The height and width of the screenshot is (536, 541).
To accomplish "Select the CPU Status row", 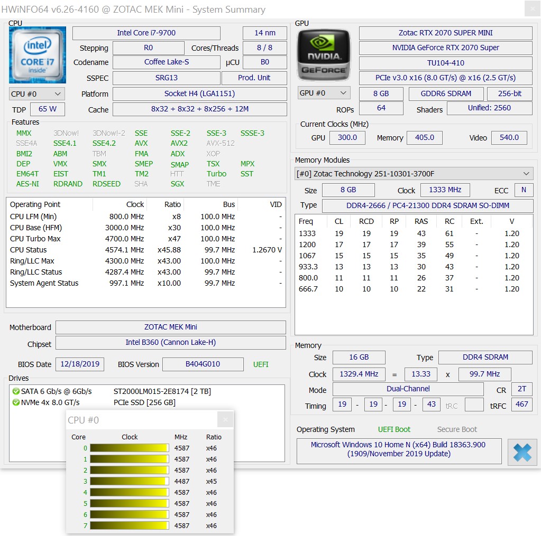I will coord(145,250).
